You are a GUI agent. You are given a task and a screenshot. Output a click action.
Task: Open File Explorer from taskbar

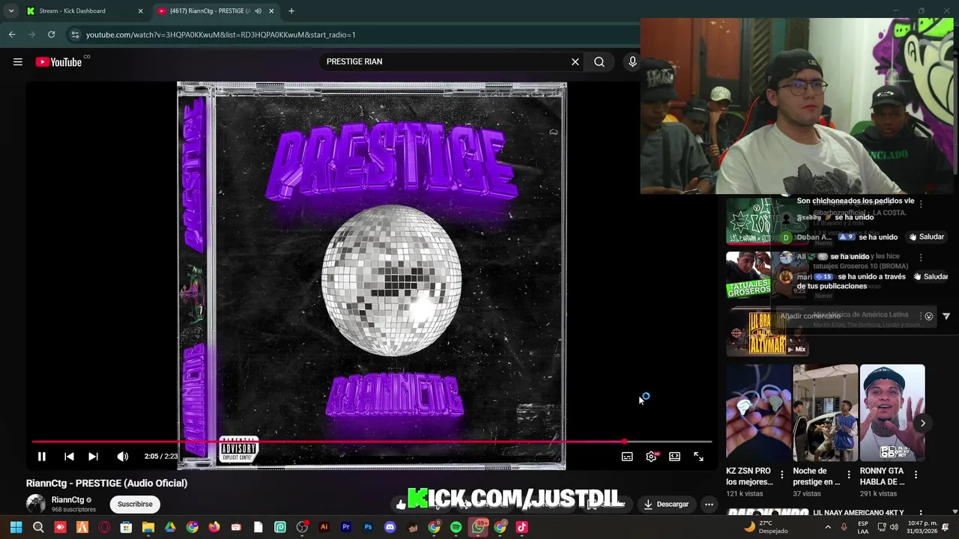point(148,527)
